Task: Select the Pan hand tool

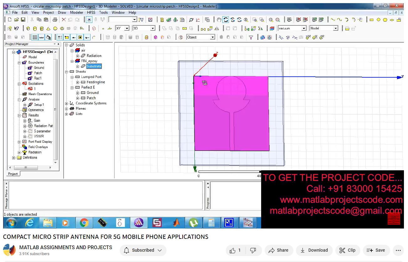Action: point(219,20)
